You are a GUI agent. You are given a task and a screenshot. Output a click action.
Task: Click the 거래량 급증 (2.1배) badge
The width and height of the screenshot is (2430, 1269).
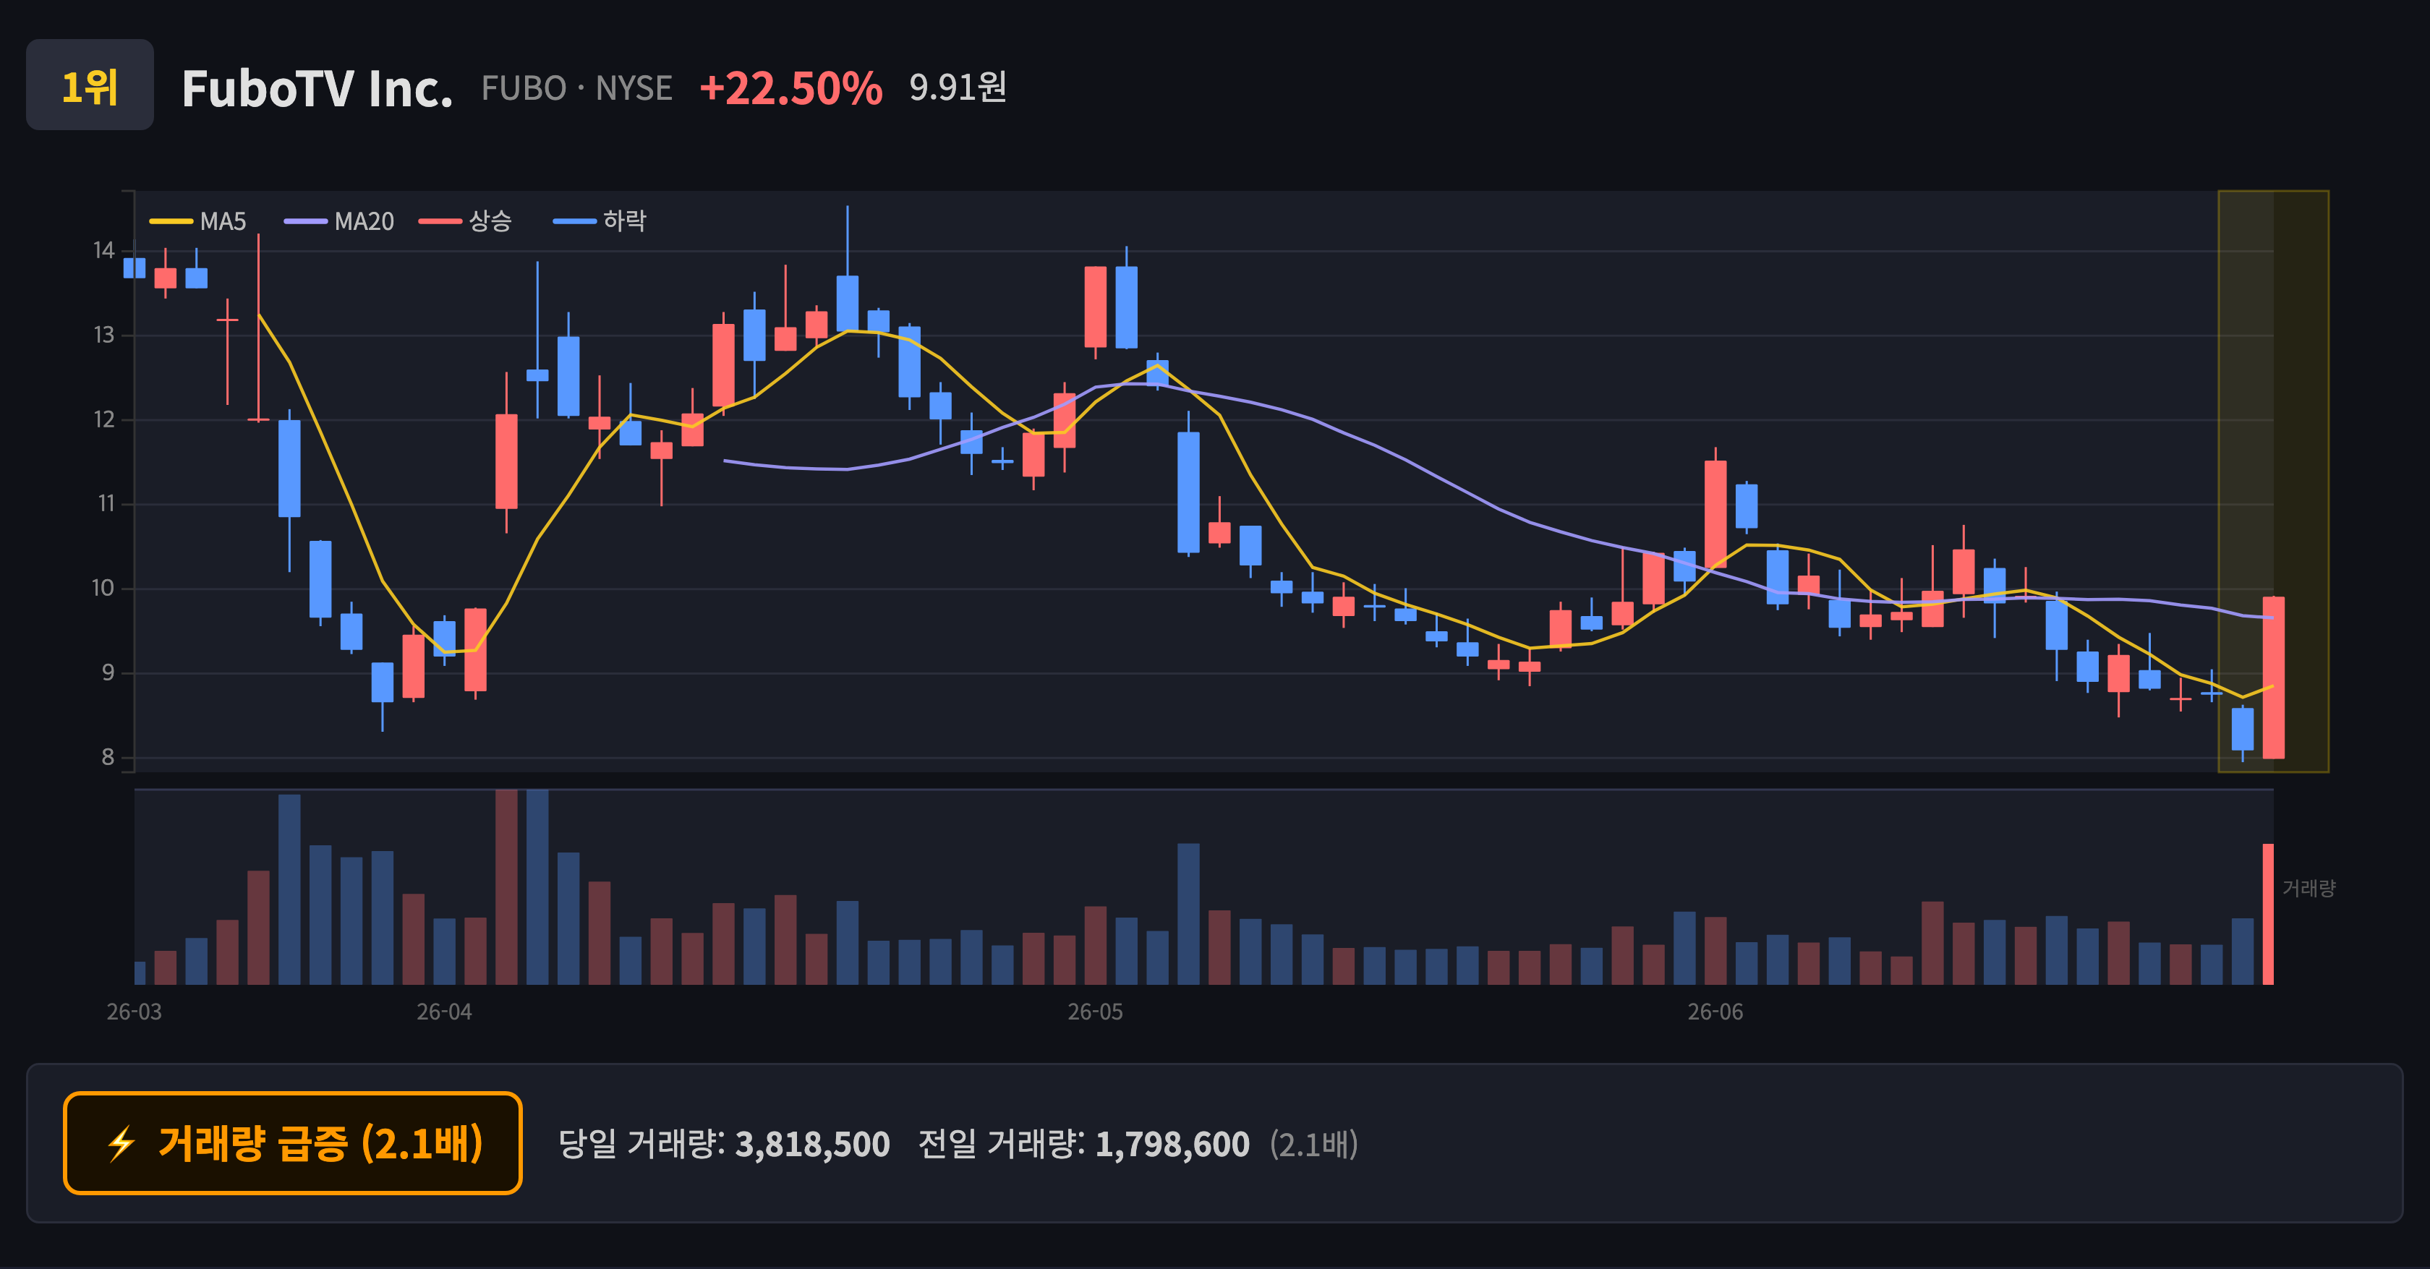(x=292, y=1142)
